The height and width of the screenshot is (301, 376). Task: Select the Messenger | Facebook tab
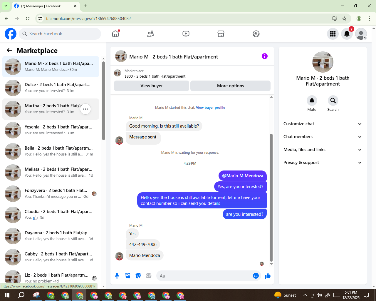(x=46, y=6)
